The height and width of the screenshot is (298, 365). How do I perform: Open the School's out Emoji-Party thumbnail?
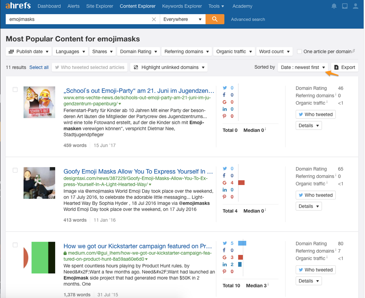coord(39,102)
